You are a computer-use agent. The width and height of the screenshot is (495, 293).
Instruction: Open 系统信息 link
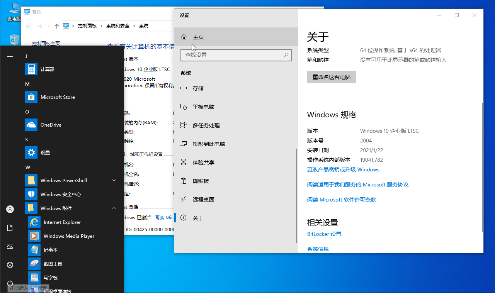pos(318,249)
